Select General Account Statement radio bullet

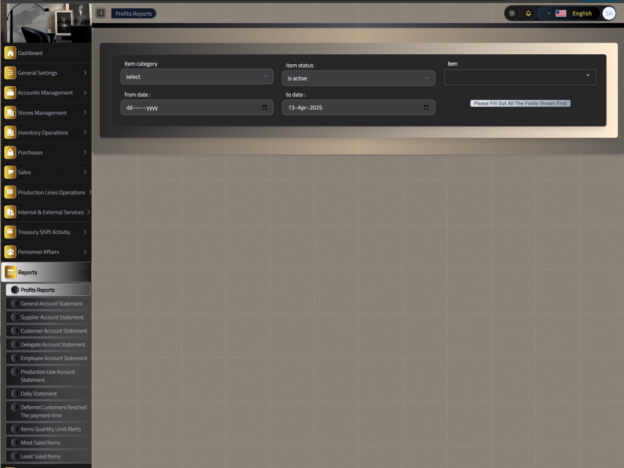pyautogui.click(x=15, y=303)
